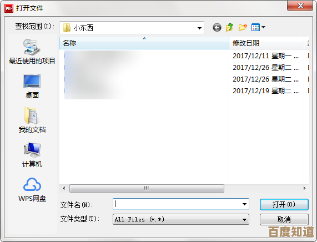Click the back navigation arrow icon
This screenshot has width=317, height=242.
pyautogui.click(x=217, y=28)
